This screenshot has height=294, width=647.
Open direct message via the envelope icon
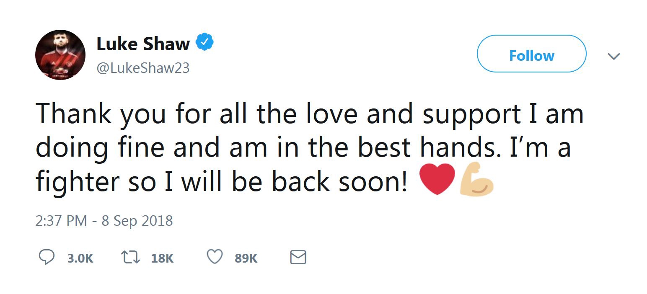tap(298, 257)
